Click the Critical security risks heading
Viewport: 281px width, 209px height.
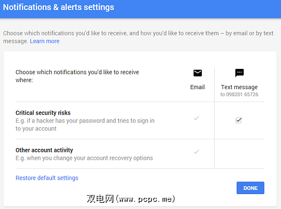pos(43,113)
